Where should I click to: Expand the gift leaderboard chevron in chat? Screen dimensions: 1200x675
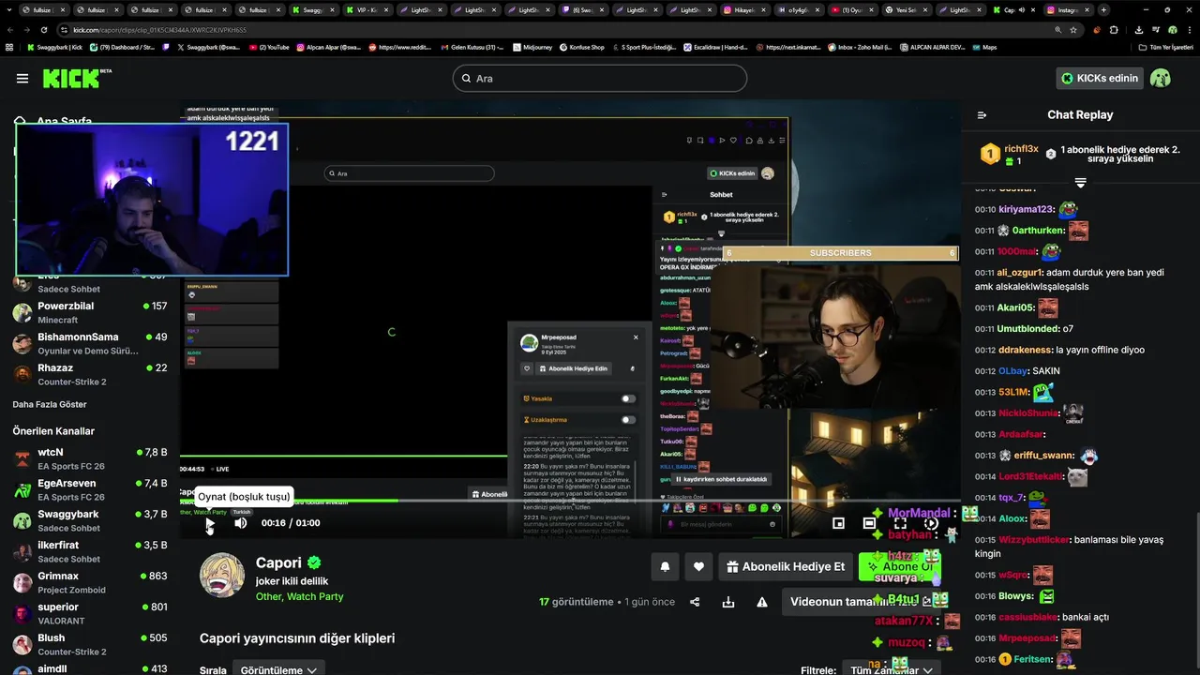point(1080,182)
